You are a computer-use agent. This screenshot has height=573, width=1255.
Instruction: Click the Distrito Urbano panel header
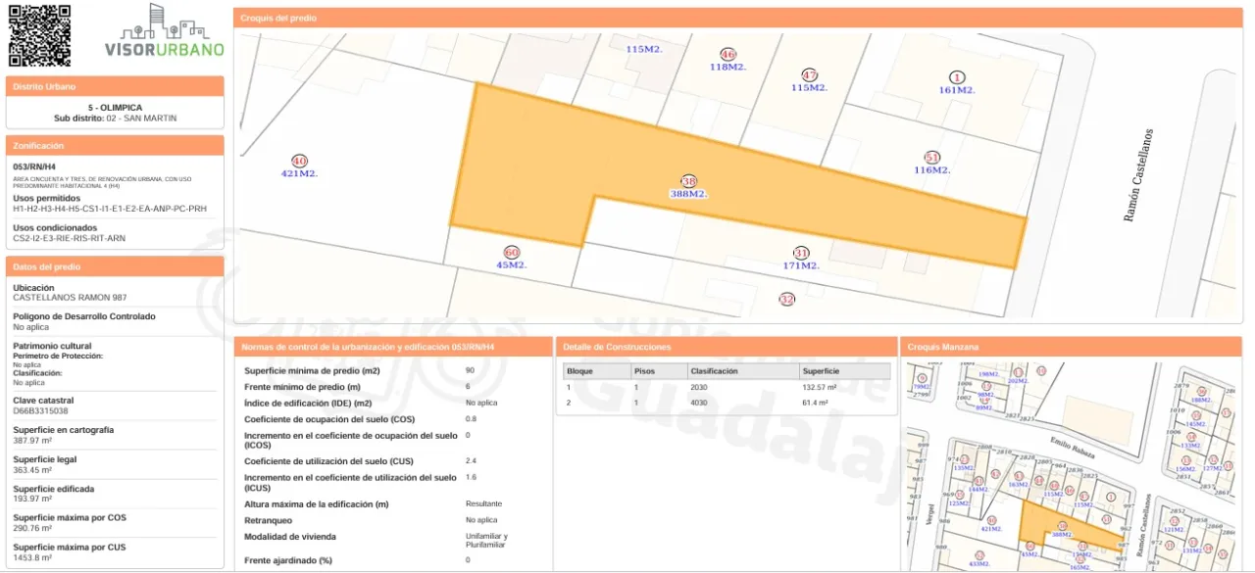click(115, 86)
